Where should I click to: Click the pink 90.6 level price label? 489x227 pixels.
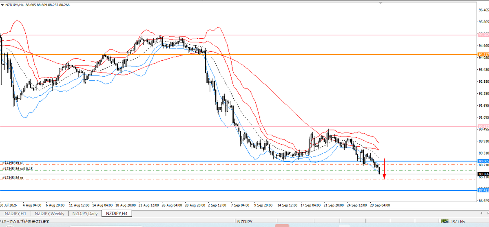coord(483,126)
